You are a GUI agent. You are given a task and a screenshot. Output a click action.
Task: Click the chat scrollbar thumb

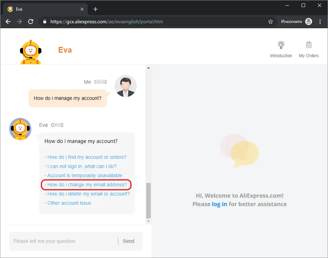point(149,200)
